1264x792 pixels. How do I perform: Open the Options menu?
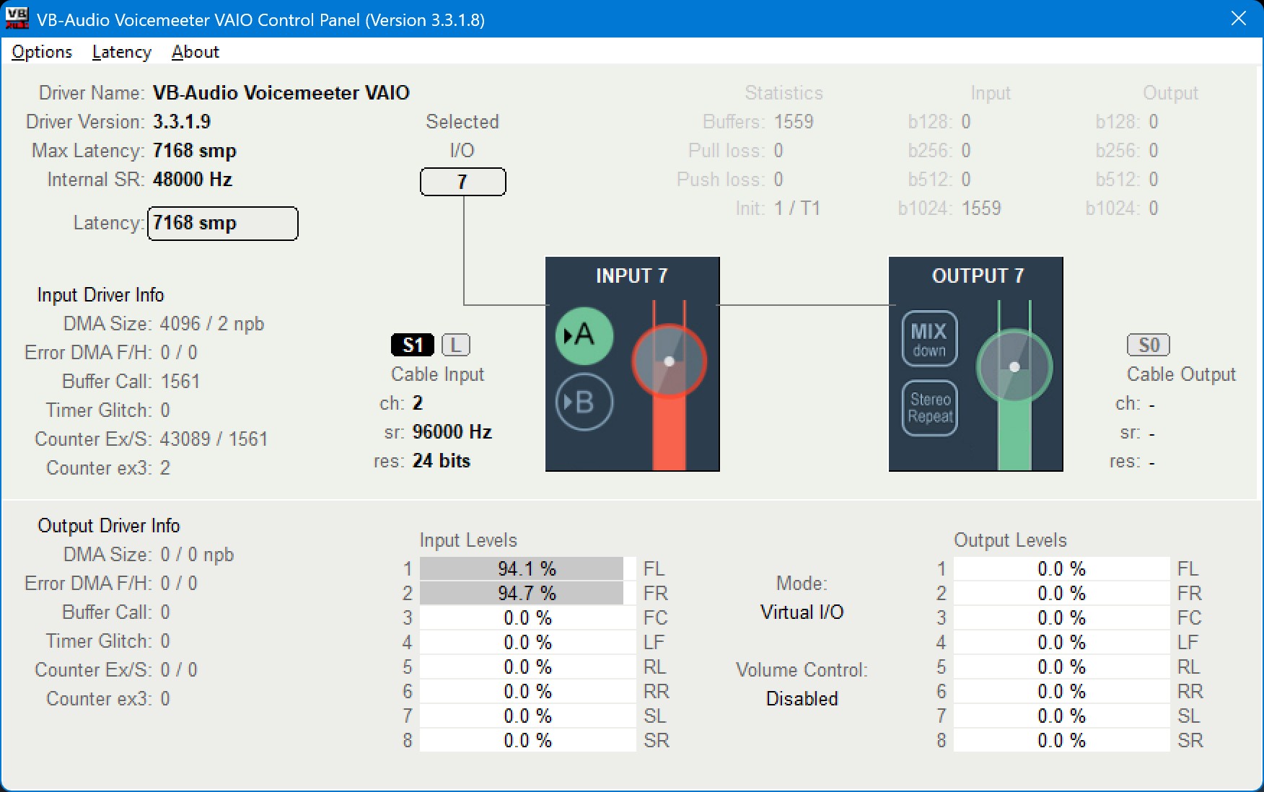click(x=42, y=52)
